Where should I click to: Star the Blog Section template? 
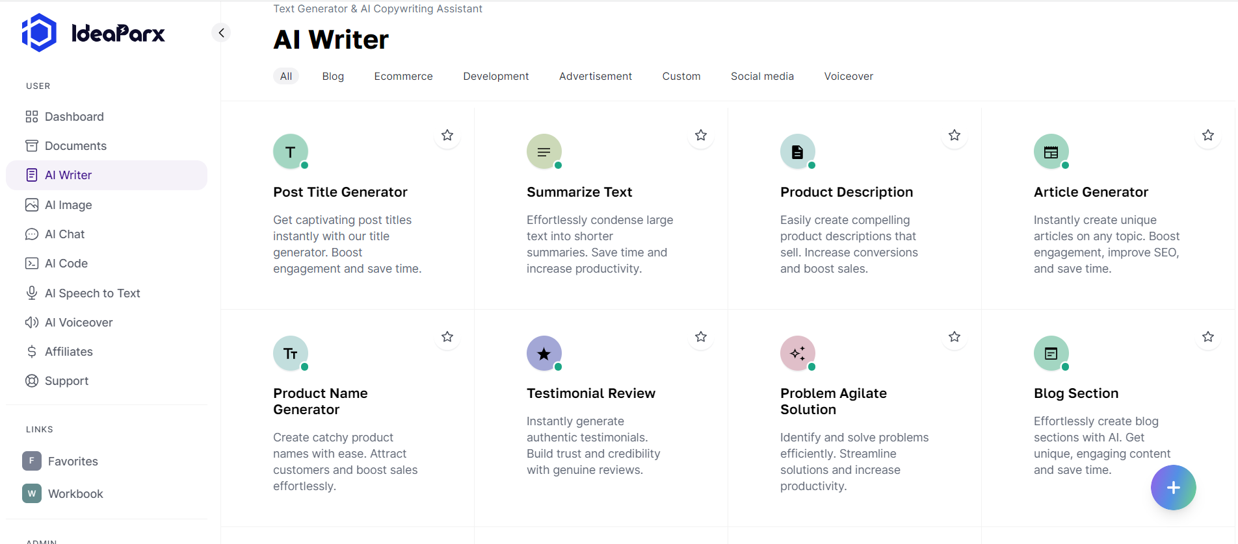click(1208, 337)
